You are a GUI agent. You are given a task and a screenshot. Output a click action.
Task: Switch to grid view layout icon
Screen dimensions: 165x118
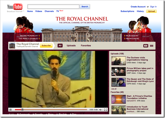(152, 46)
